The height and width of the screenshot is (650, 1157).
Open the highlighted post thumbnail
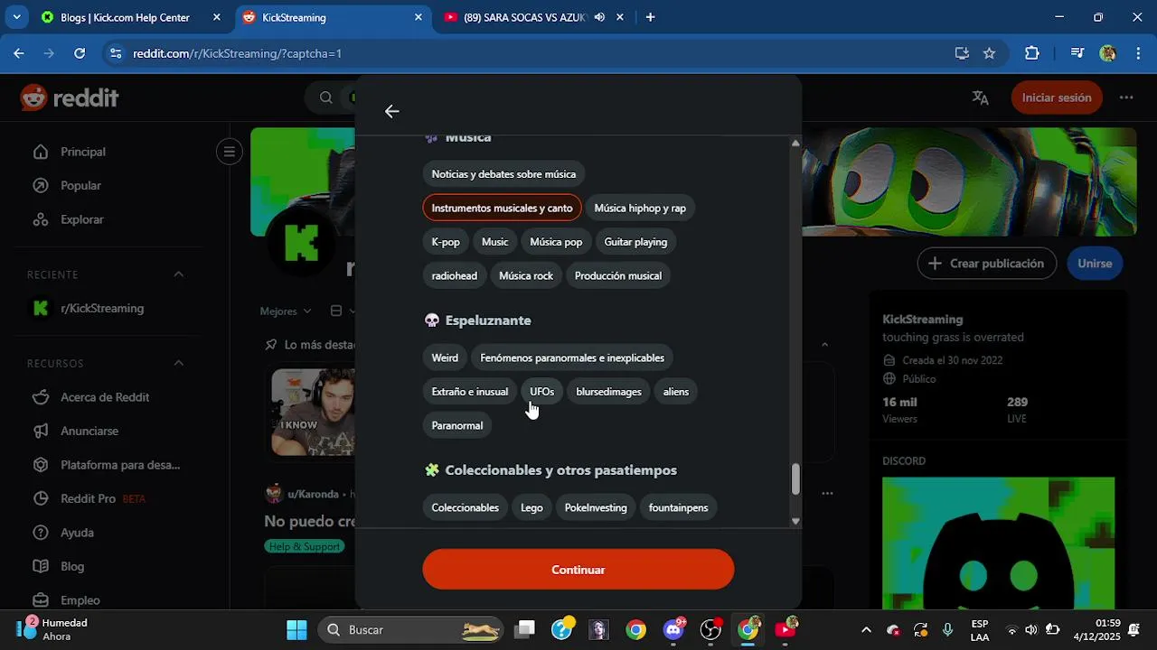coord(313,412)
